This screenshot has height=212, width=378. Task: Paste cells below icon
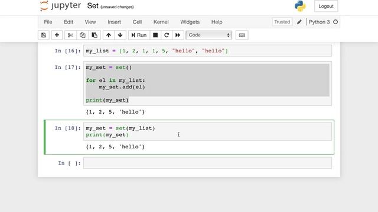[94, 35]
